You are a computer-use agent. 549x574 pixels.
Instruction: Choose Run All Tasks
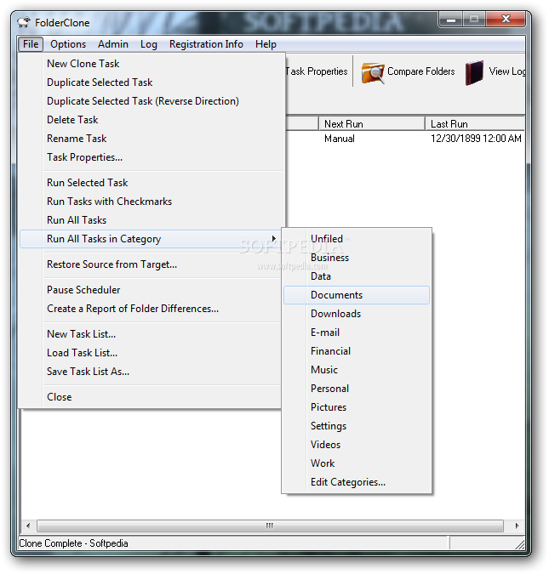pos(152,220)
